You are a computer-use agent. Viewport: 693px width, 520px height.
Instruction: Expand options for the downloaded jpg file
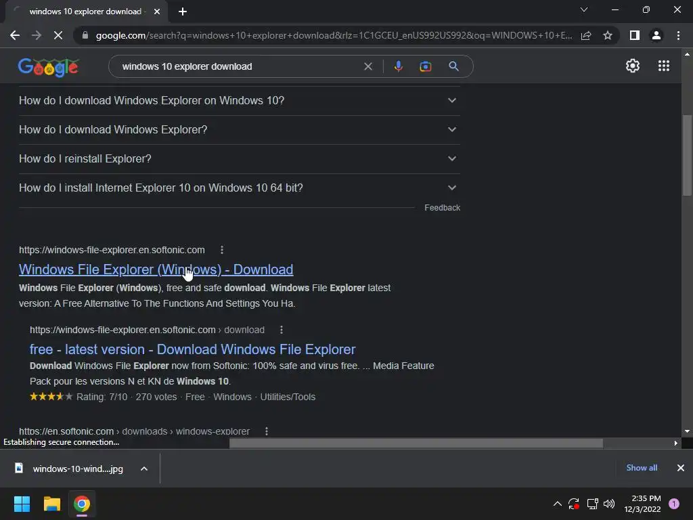[x=144, y=469]
